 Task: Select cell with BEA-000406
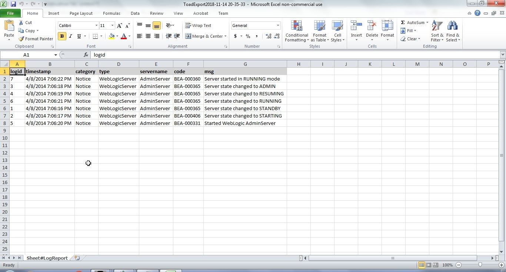[x=188, y=116]
